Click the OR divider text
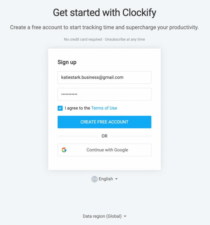The height and width of the screenshot is (225, 210). [x=104, y=136]
